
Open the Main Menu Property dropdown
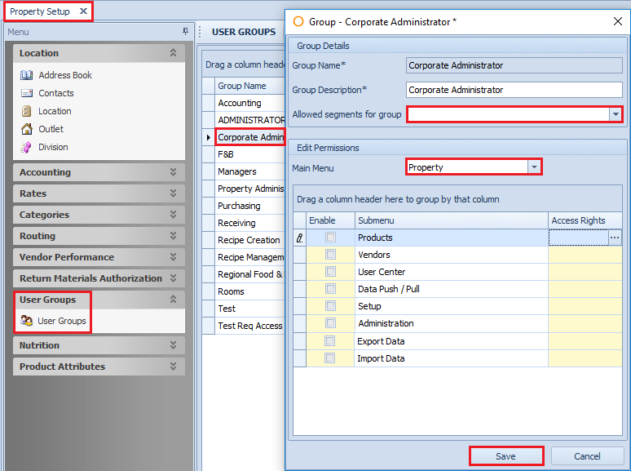534,167
